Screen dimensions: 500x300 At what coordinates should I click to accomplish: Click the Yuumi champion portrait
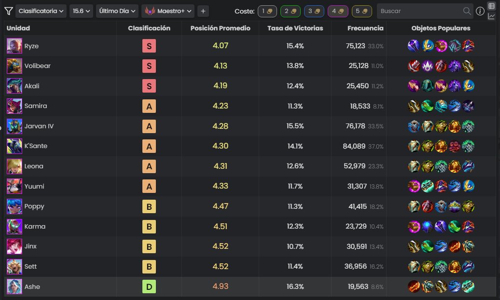click(14, 186)
